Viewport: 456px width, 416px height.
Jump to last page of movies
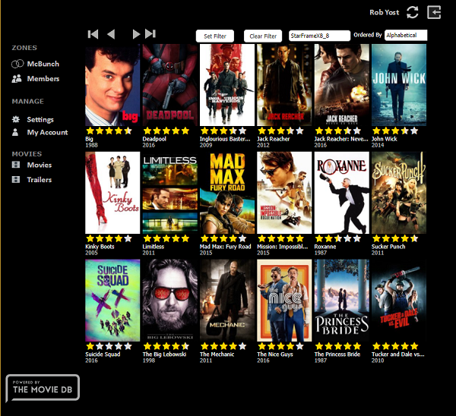150,34
